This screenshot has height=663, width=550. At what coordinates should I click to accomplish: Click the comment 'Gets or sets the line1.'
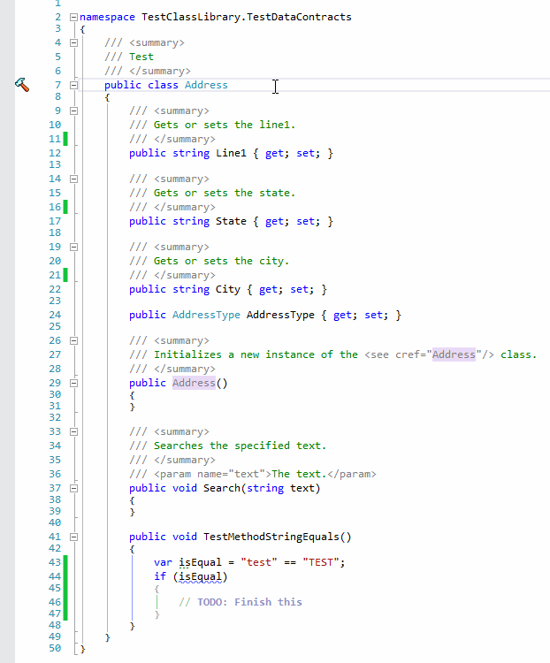(x=225, y=125)
